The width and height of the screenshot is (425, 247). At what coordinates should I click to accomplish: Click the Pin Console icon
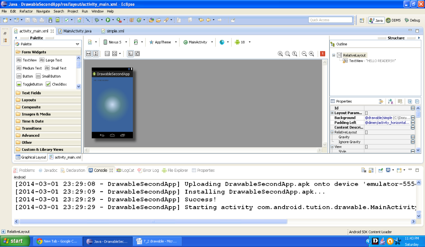(381, 170)
